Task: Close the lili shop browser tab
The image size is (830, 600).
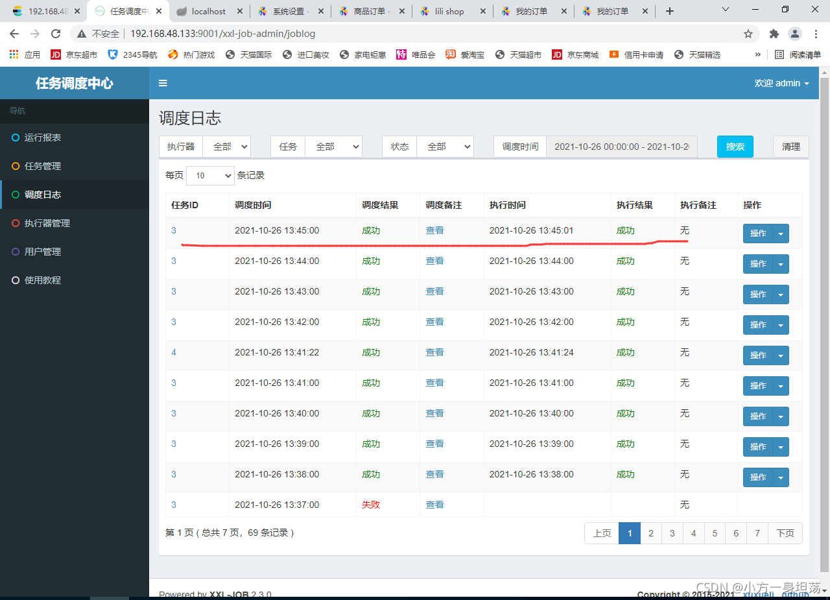Action: [483, 11]
